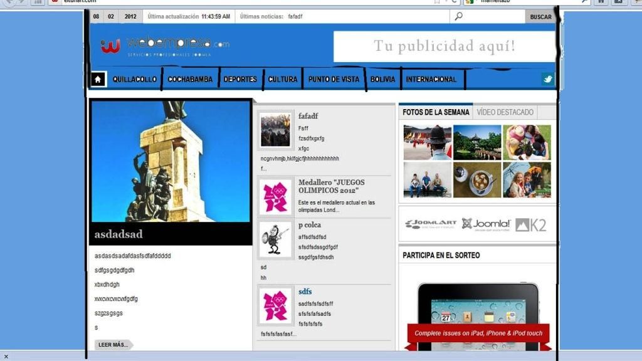This screenshot has height=361, width=642.
Task: Open the Twitter bird icon
Action: [548, 80]
